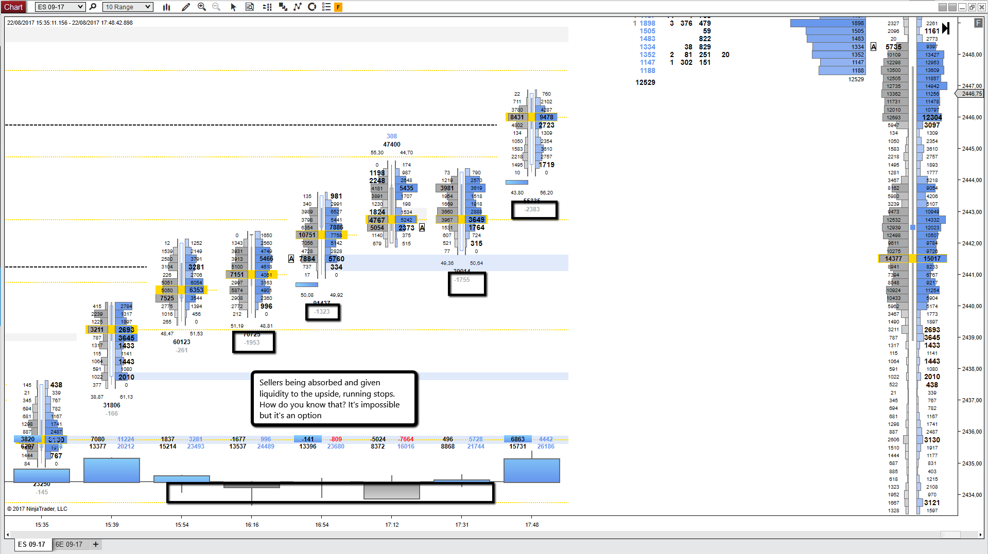Open the properties list icon

coord(326,7)
